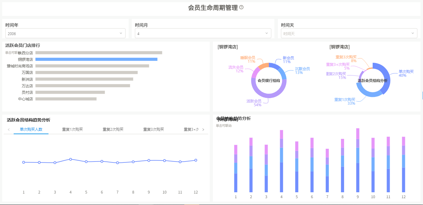
Task: Click the month 4 data point on line chart
Action: [x=71, y=159]
